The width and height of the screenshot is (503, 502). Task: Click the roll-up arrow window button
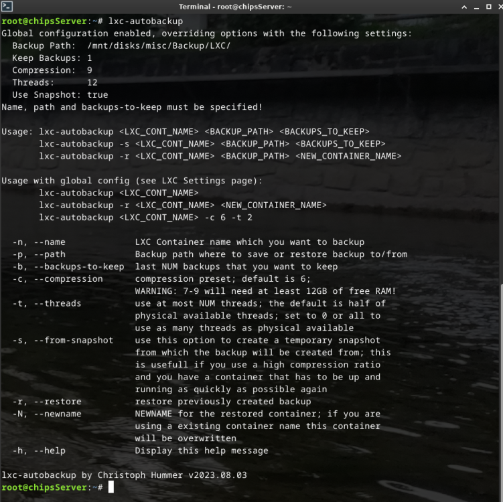click(464, 7)
